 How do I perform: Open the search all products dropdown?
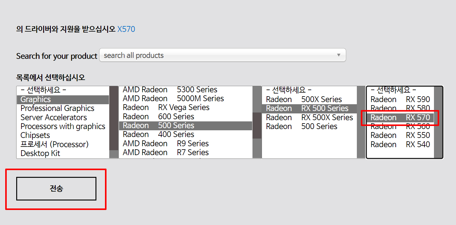tap(222, 55)
